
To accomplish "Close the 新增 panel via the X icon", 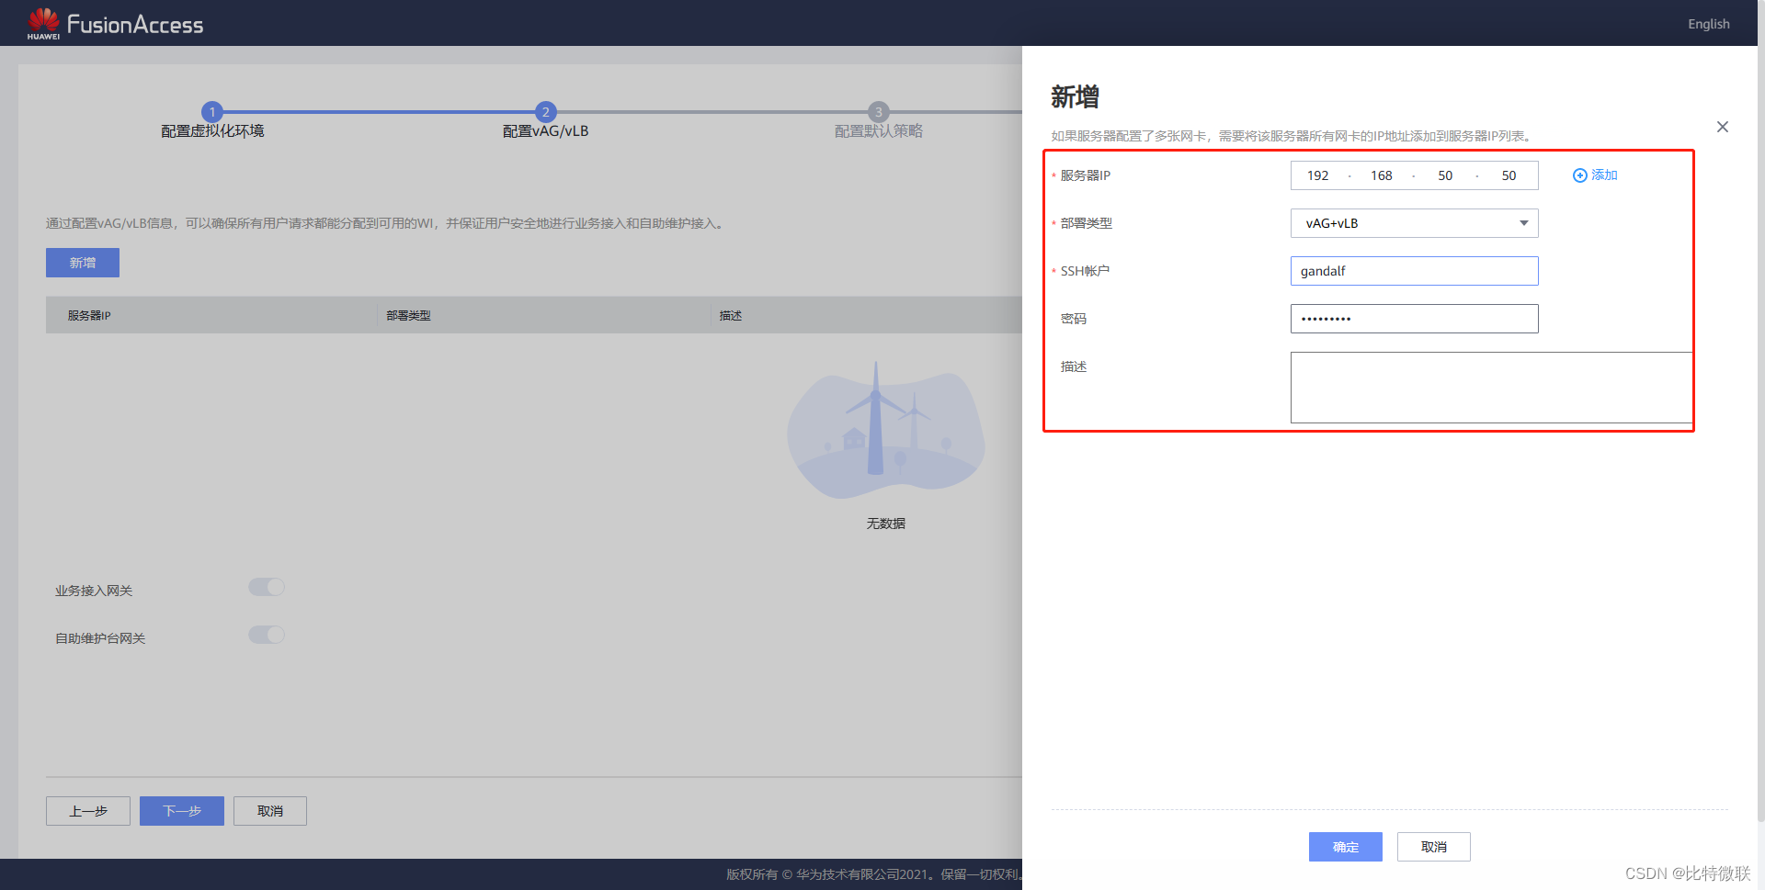I will (1722, 127).
